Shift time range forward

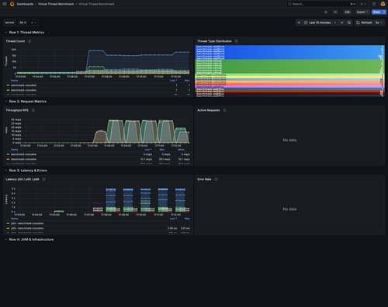point(342,22)
